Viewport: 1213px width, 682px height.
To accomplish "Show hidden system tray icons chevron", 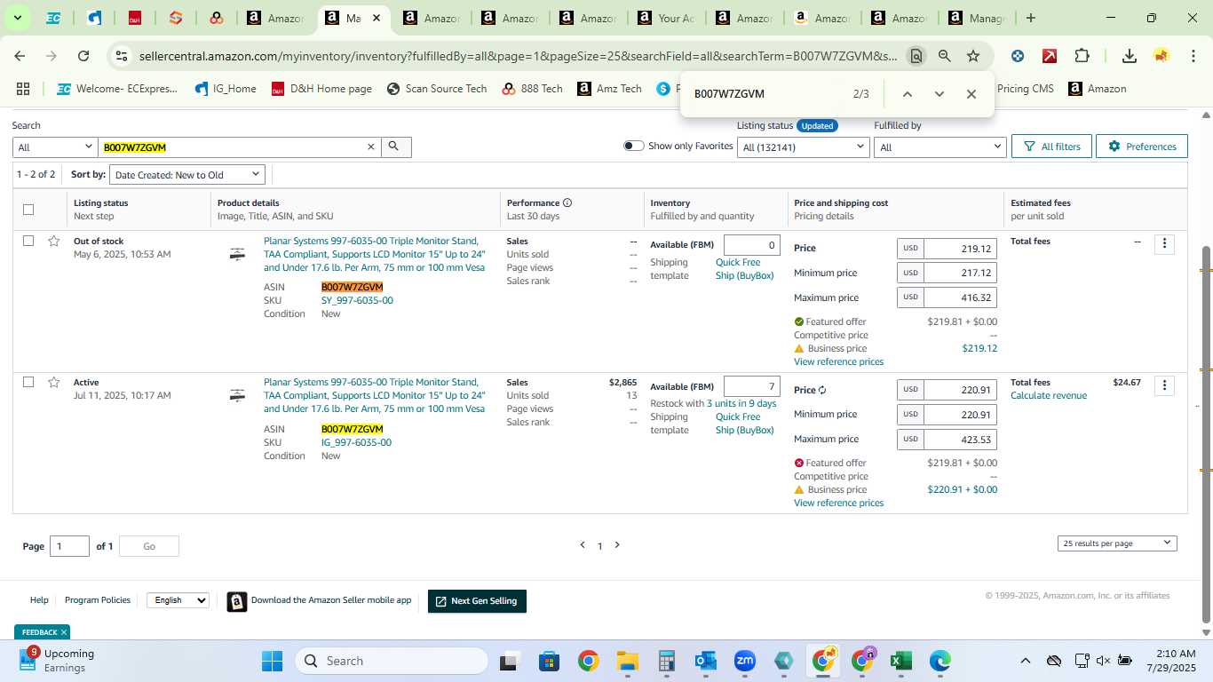I will 1025,661.
